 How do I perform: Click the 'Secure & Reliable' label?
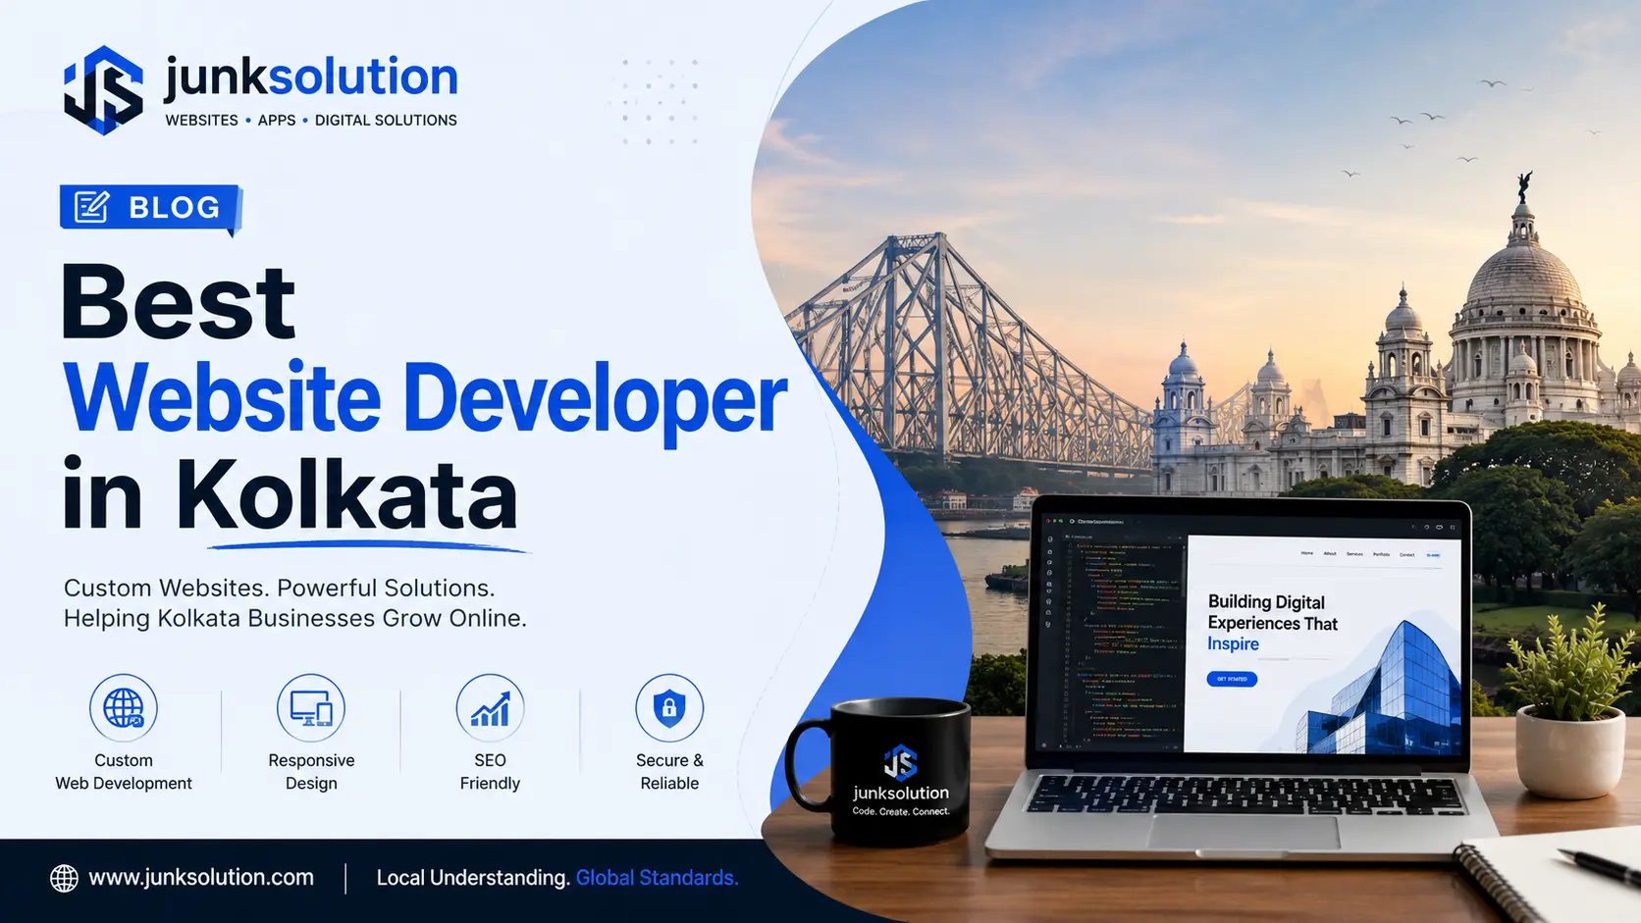(x=669, y=772)
